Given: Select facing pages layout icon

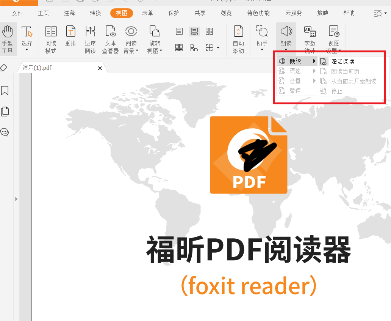Looking at the screenshot, I should [209, 31].
